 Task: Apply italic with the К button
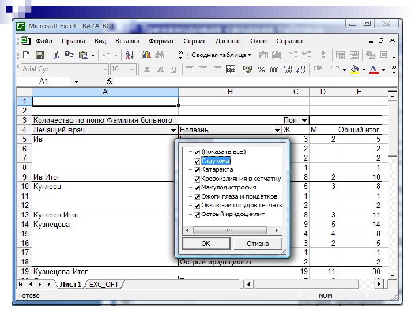[160, 69]
